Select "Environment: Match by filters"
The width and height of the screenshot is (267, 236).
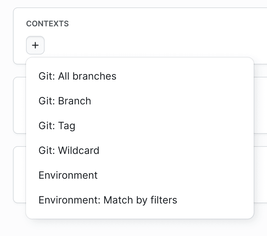tap(108, 200)
